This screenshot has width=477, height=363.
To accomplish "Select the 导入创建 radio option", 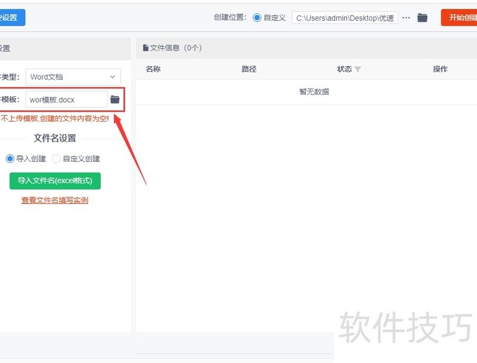I will 10,159.
